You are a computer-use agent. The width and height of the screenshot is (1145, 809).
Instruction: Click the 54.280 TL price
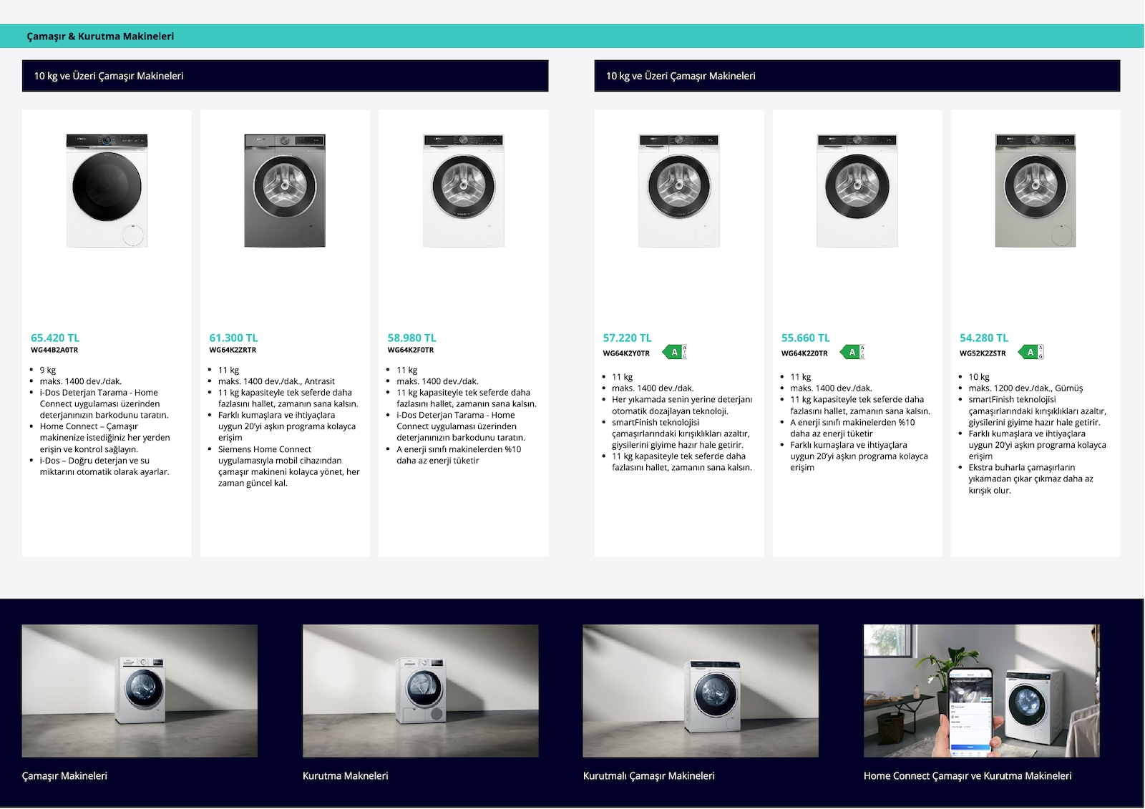(984, 338)
